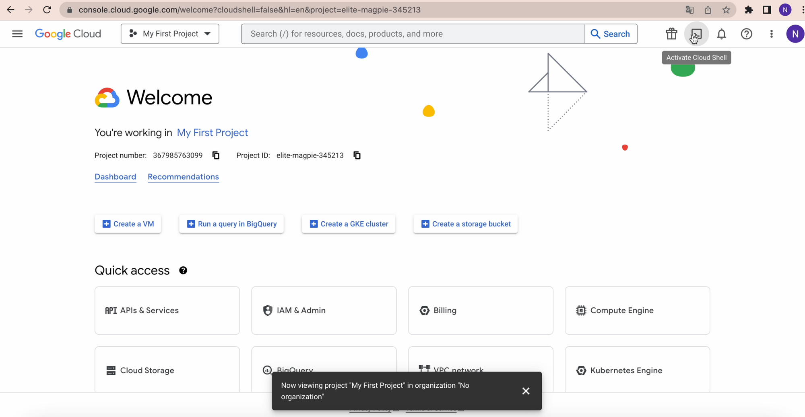Click Run a query in BigQuery
Viewport: 805px width, 417px height.
pyautogui.click(x=231, y=224)
